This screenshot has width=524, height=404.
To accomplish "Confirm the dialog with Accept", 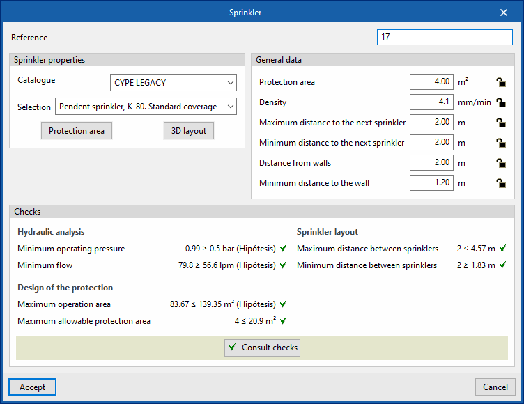I will click(x=32, y=387).
